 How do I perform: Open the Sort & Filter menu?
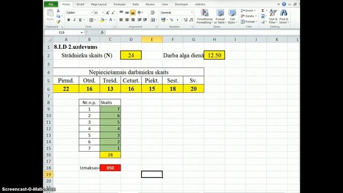click(273, 16)
